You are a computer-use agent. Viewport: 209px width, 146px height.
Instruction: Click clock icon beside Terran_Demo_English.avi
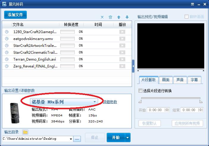(7, 59)
